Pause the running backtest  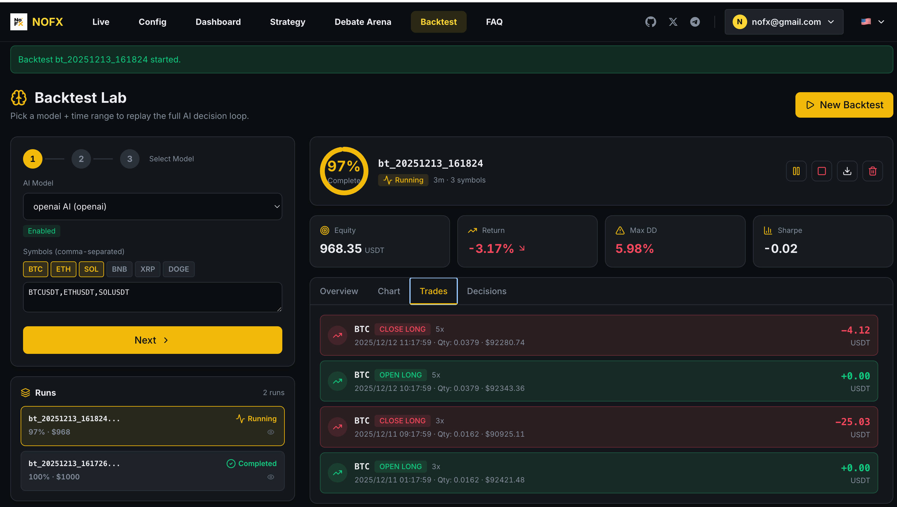point(796,171)
